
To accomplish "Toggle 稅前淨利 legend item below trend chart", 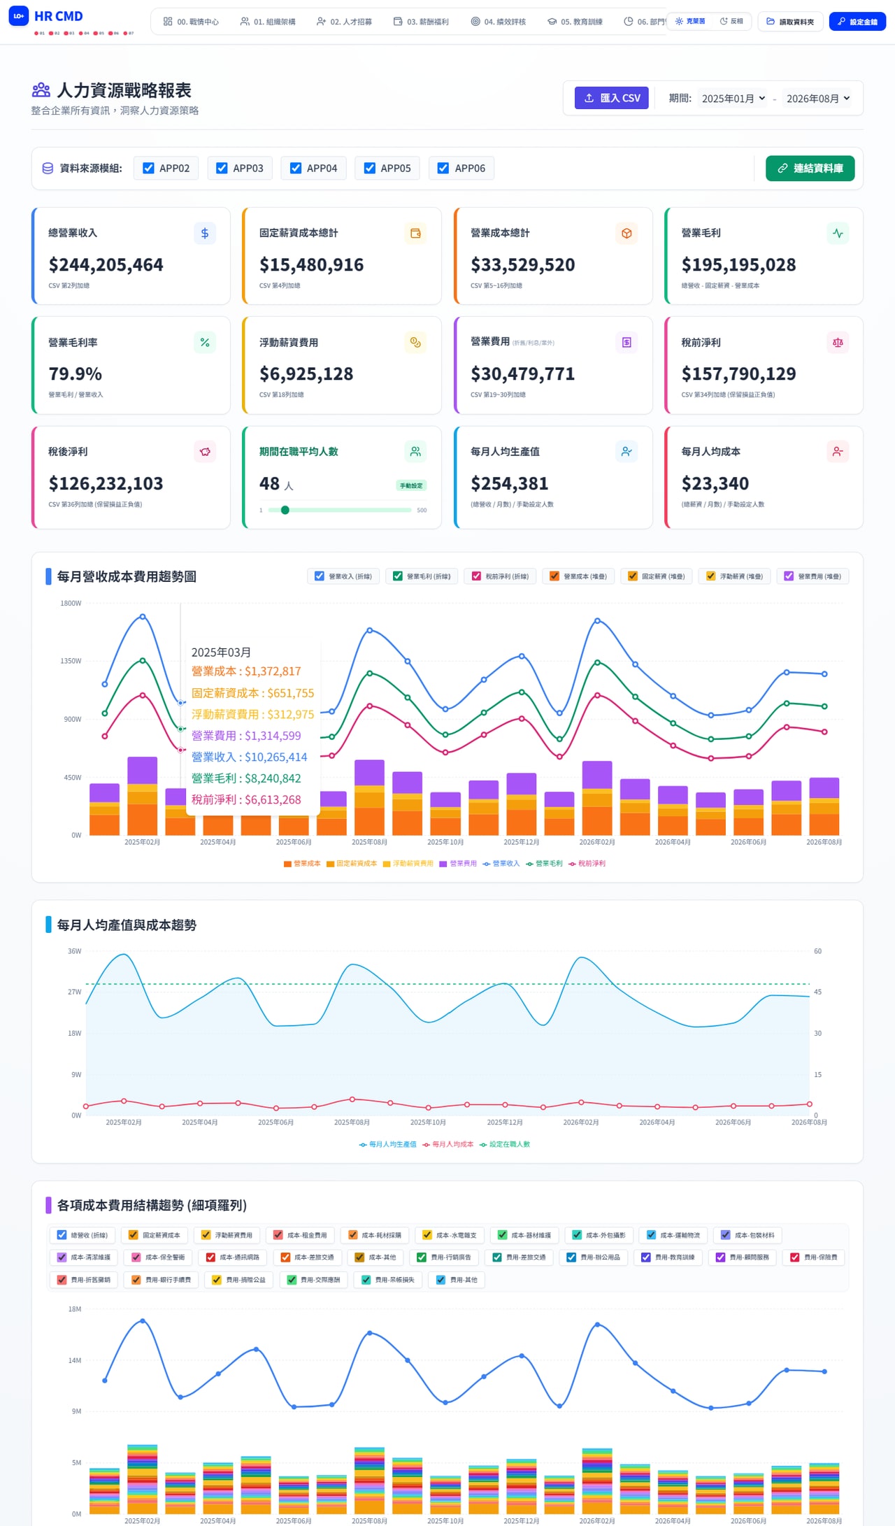I will point(587,864).
